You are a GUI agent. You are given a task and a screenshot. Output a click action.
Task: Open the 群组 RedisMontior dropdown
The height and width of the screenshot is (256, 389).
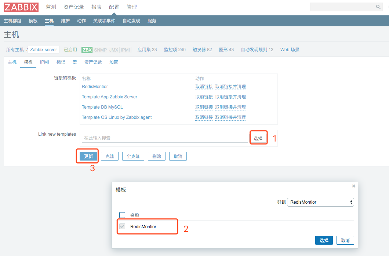point(320,202)
